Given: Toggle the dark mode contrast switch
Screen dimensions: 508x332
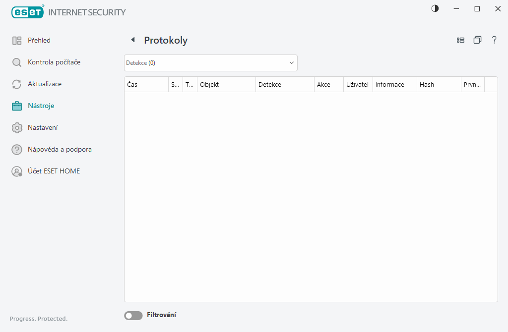Looking at the screenshot, I should point(435,8).
